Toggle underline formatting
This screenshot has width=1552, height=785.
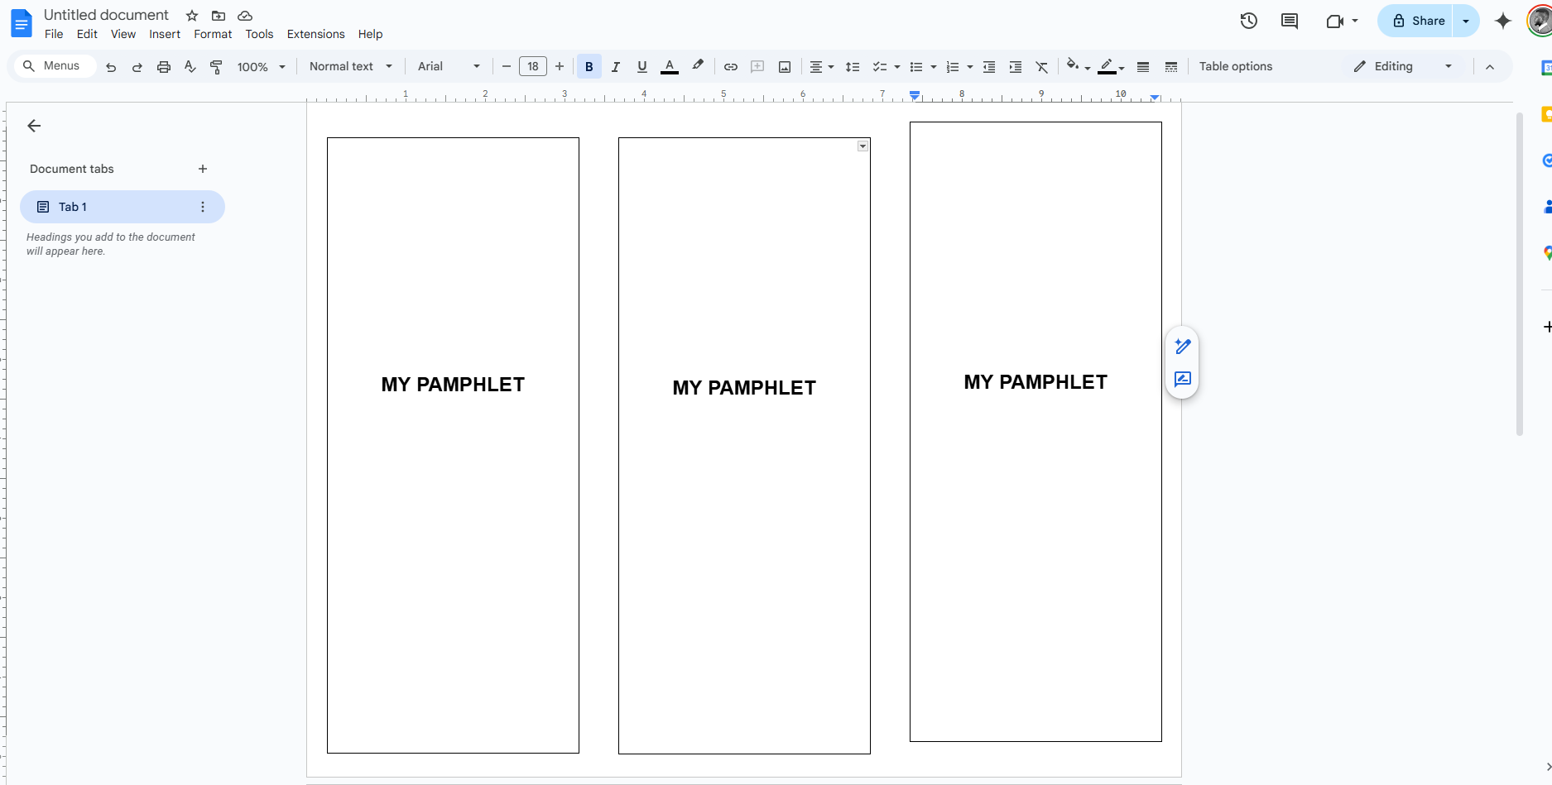[x=641, y=66]
